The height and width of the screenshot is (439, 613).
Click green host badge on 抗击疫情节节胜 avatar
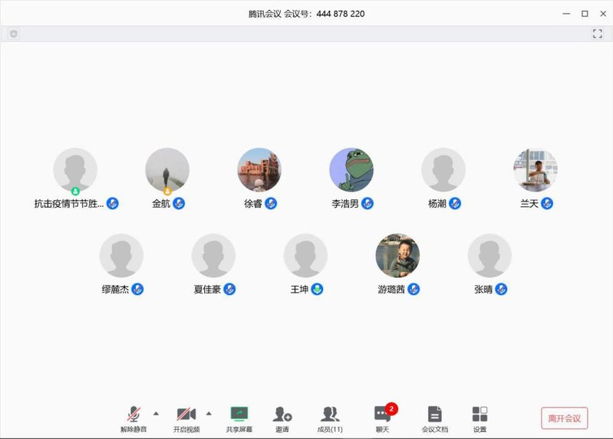click(75, 192)
